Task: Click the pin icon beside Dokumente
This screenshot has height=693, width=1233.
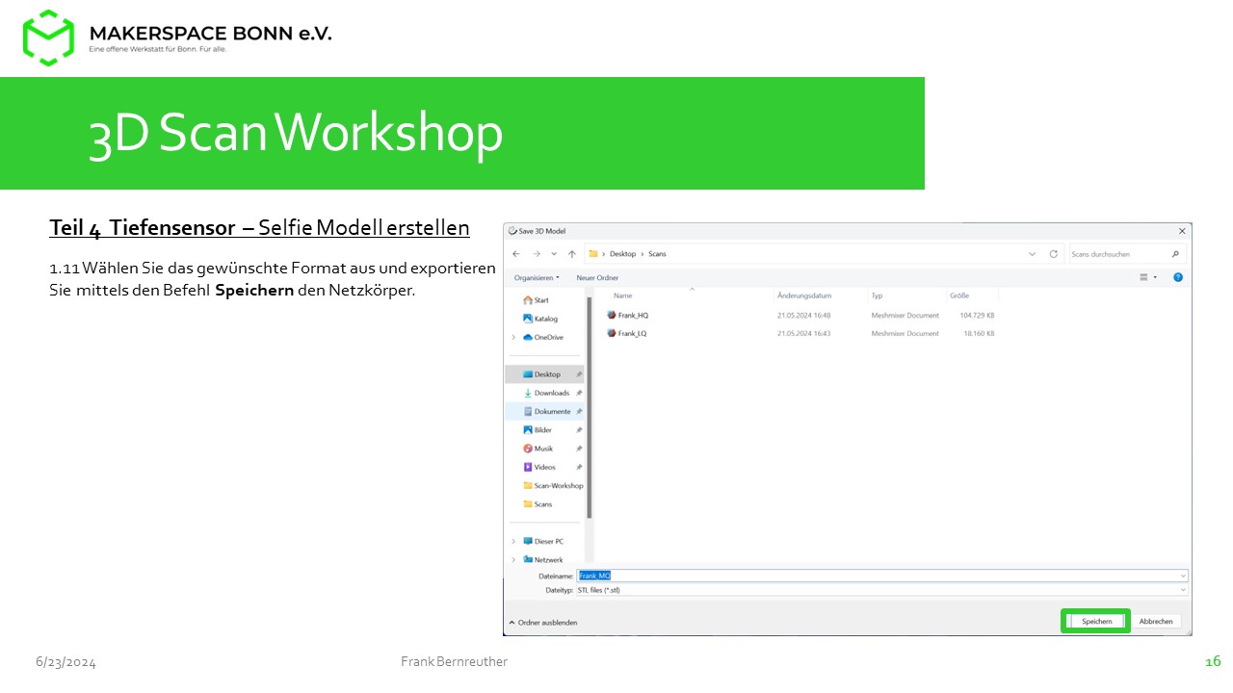Action: (x=579, y=411)
